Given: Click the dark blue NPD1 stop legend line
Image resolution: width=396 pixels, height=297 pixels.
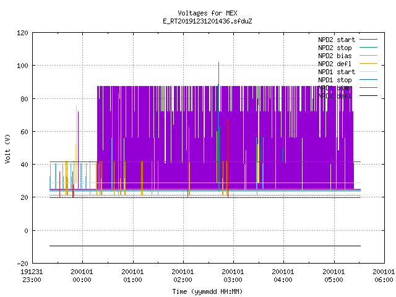Looking at the screenshot, I should coord(368,80).
